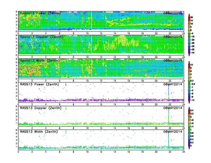211x163 pixels.
Task: Pick the red segment of middle colorbar
Action: tap(189, 66)
